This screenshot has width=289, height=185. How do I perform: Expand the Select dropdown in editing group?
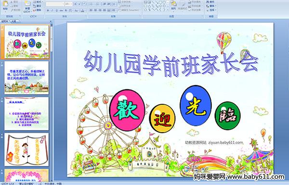211,10
